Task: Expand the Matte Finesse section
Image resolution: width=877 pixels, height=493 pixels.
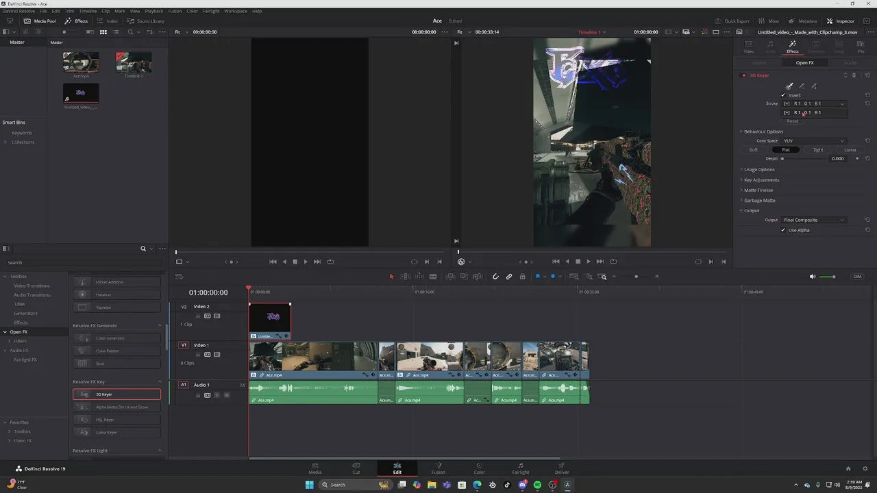Action: [x=758, y=190]
